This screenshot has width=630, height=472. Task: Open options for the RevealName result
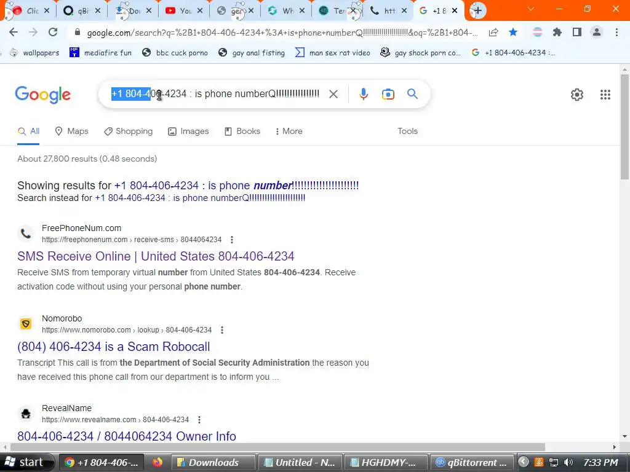click(199, 420)
